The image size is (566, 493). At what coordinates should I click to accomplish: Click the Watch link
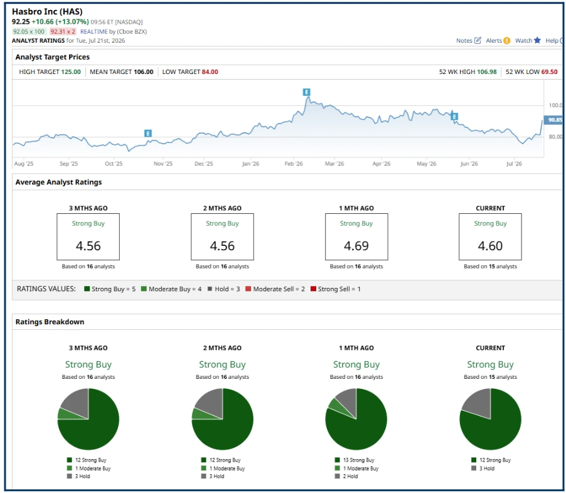pos(524,40)
